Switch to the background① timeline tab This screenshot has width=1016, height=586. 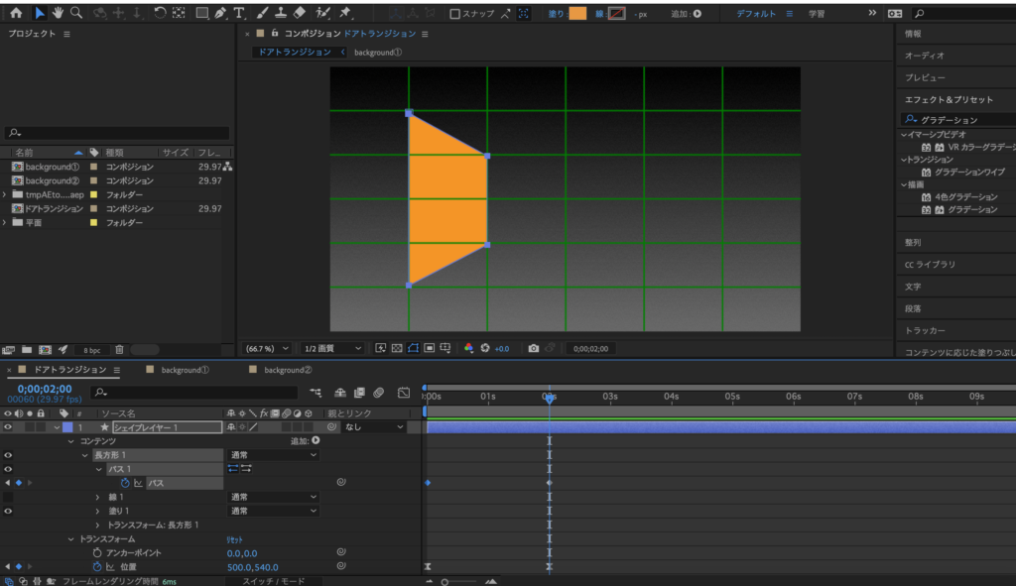tap(185, 370)
